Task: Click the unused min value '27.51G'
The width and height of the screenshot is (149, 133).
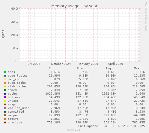Action: (x=83, y=101)
